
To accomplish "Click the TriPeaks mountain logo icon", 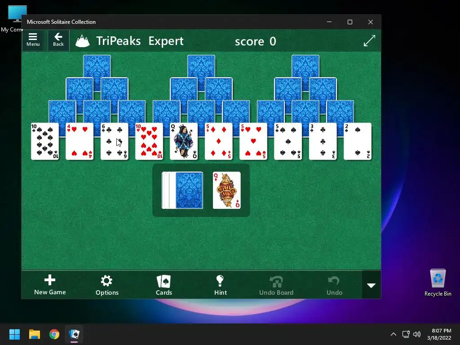I will tap(83, 41).
